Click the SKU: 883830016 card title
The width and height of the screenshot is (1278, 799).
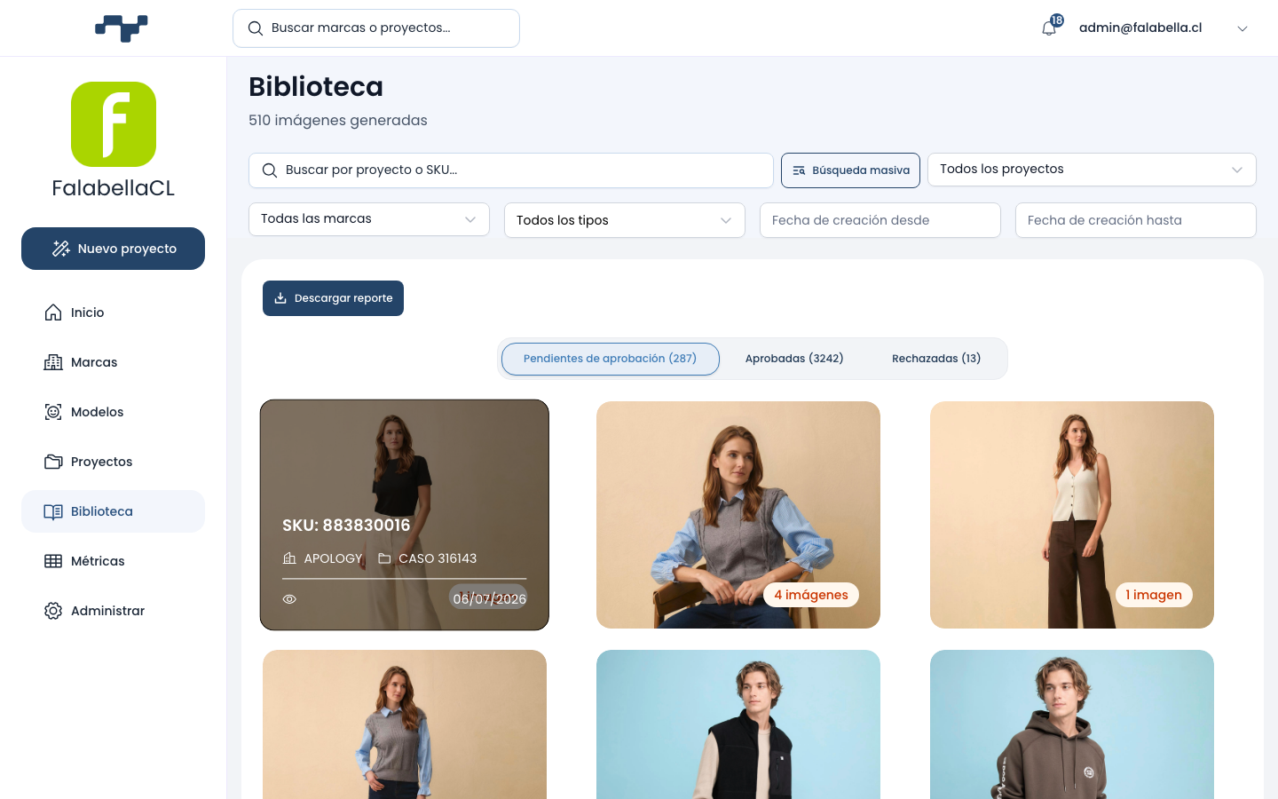tap(346, 526)
